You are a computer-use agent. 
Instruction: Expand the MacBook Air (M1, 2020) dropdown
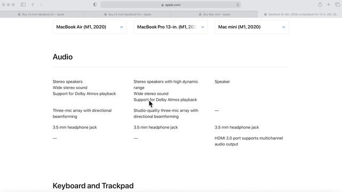[89, 27]
